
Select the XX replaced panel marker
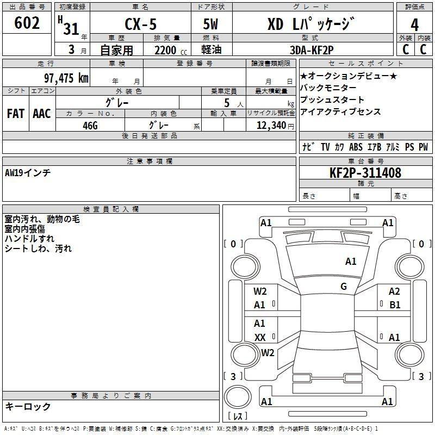(x=260, y=337)
